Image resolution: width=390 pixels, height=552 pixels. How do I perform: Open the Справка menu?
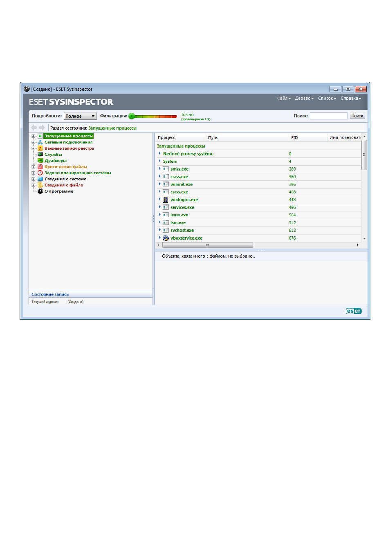351,98
